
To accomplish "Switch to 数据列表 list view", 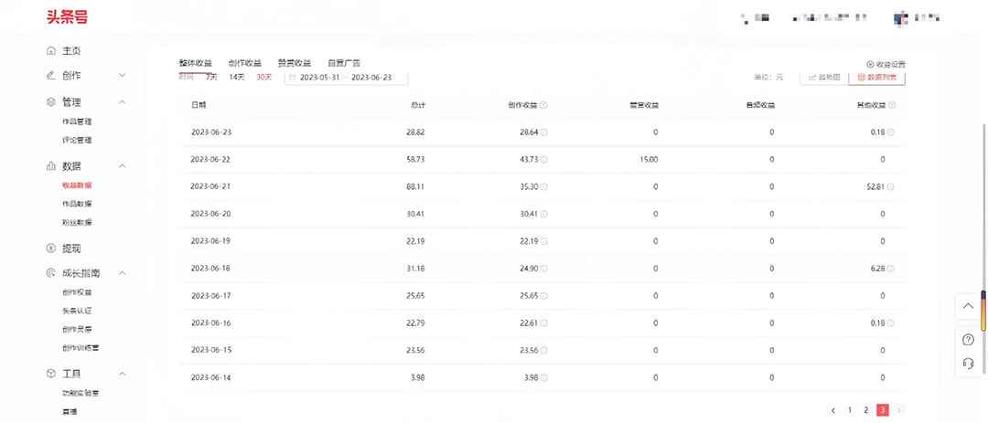I will pos(876,77).
